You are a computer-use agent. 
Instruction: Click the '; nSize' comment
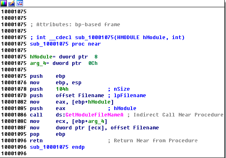[119, 89]
